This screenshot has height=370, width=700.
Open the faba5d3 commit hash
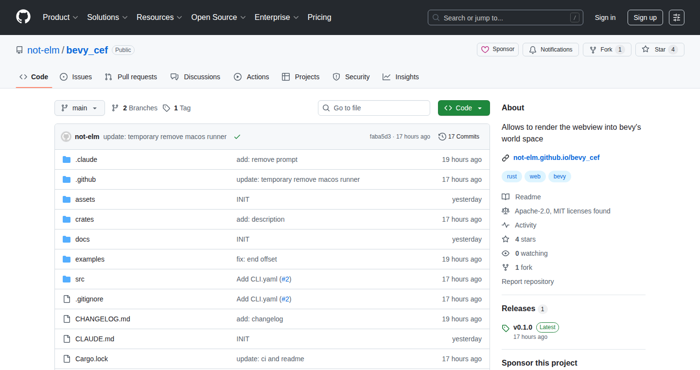(380, 137)
